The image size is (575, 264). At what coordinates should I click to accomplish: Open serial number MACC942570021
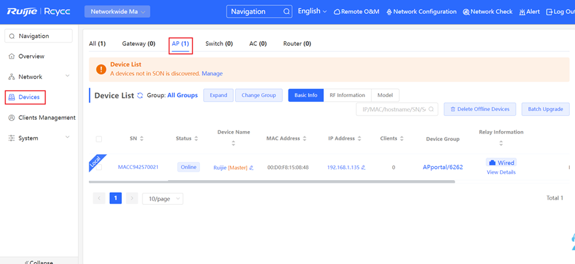138,168
